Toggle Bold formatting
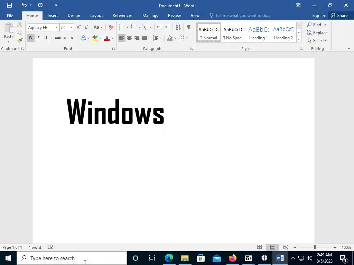Image resolution: width=354 pixels, height=265 pixels. click(30, 38)
